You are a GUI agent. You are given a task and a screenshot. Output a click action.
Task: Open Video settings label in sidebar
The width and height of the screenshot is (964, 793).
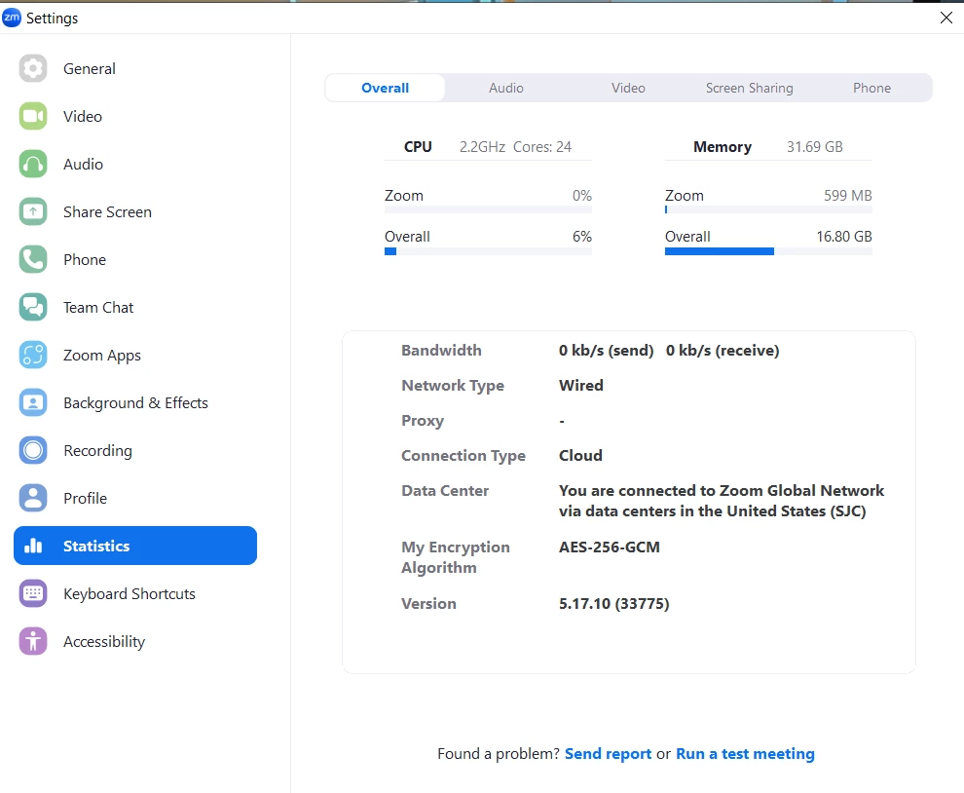click(x=83, y=116)
